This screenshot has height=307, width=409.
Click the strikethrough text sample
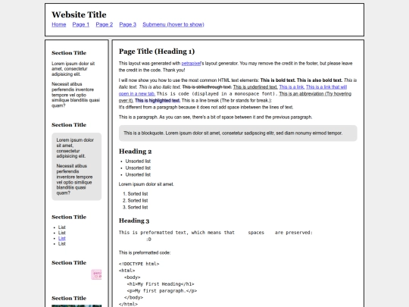point(207,87)
